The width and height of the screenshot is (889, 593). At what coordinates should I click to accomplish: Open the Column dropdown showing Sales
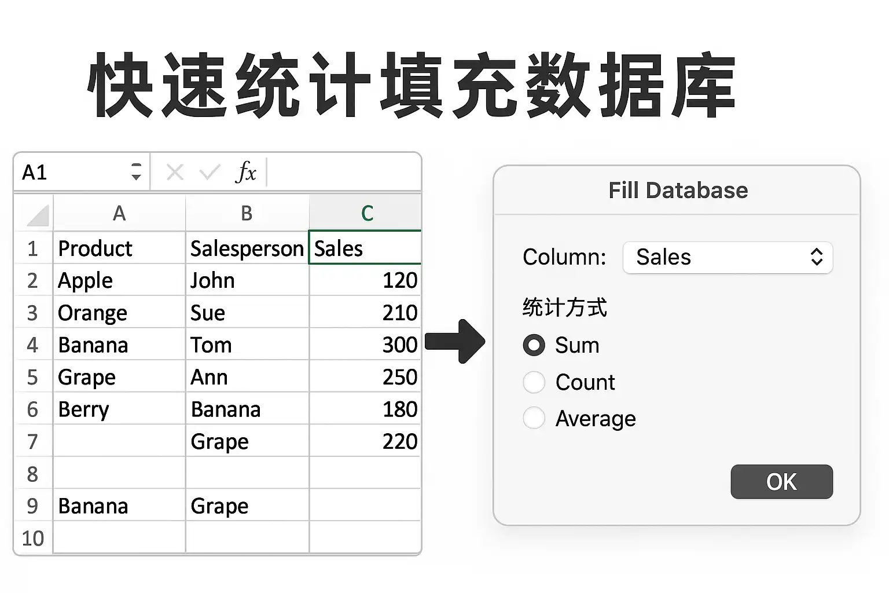coord(728,257)
